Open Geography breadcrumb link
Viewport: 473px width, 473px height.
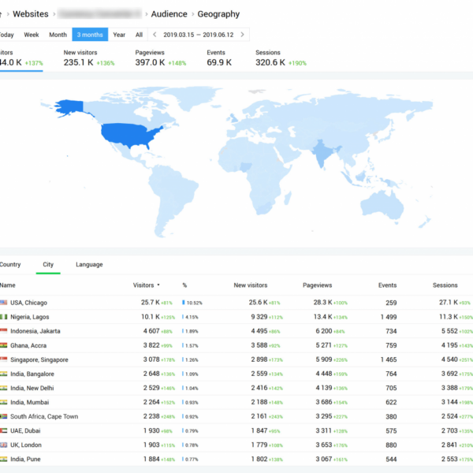click(x=218, y=14)
